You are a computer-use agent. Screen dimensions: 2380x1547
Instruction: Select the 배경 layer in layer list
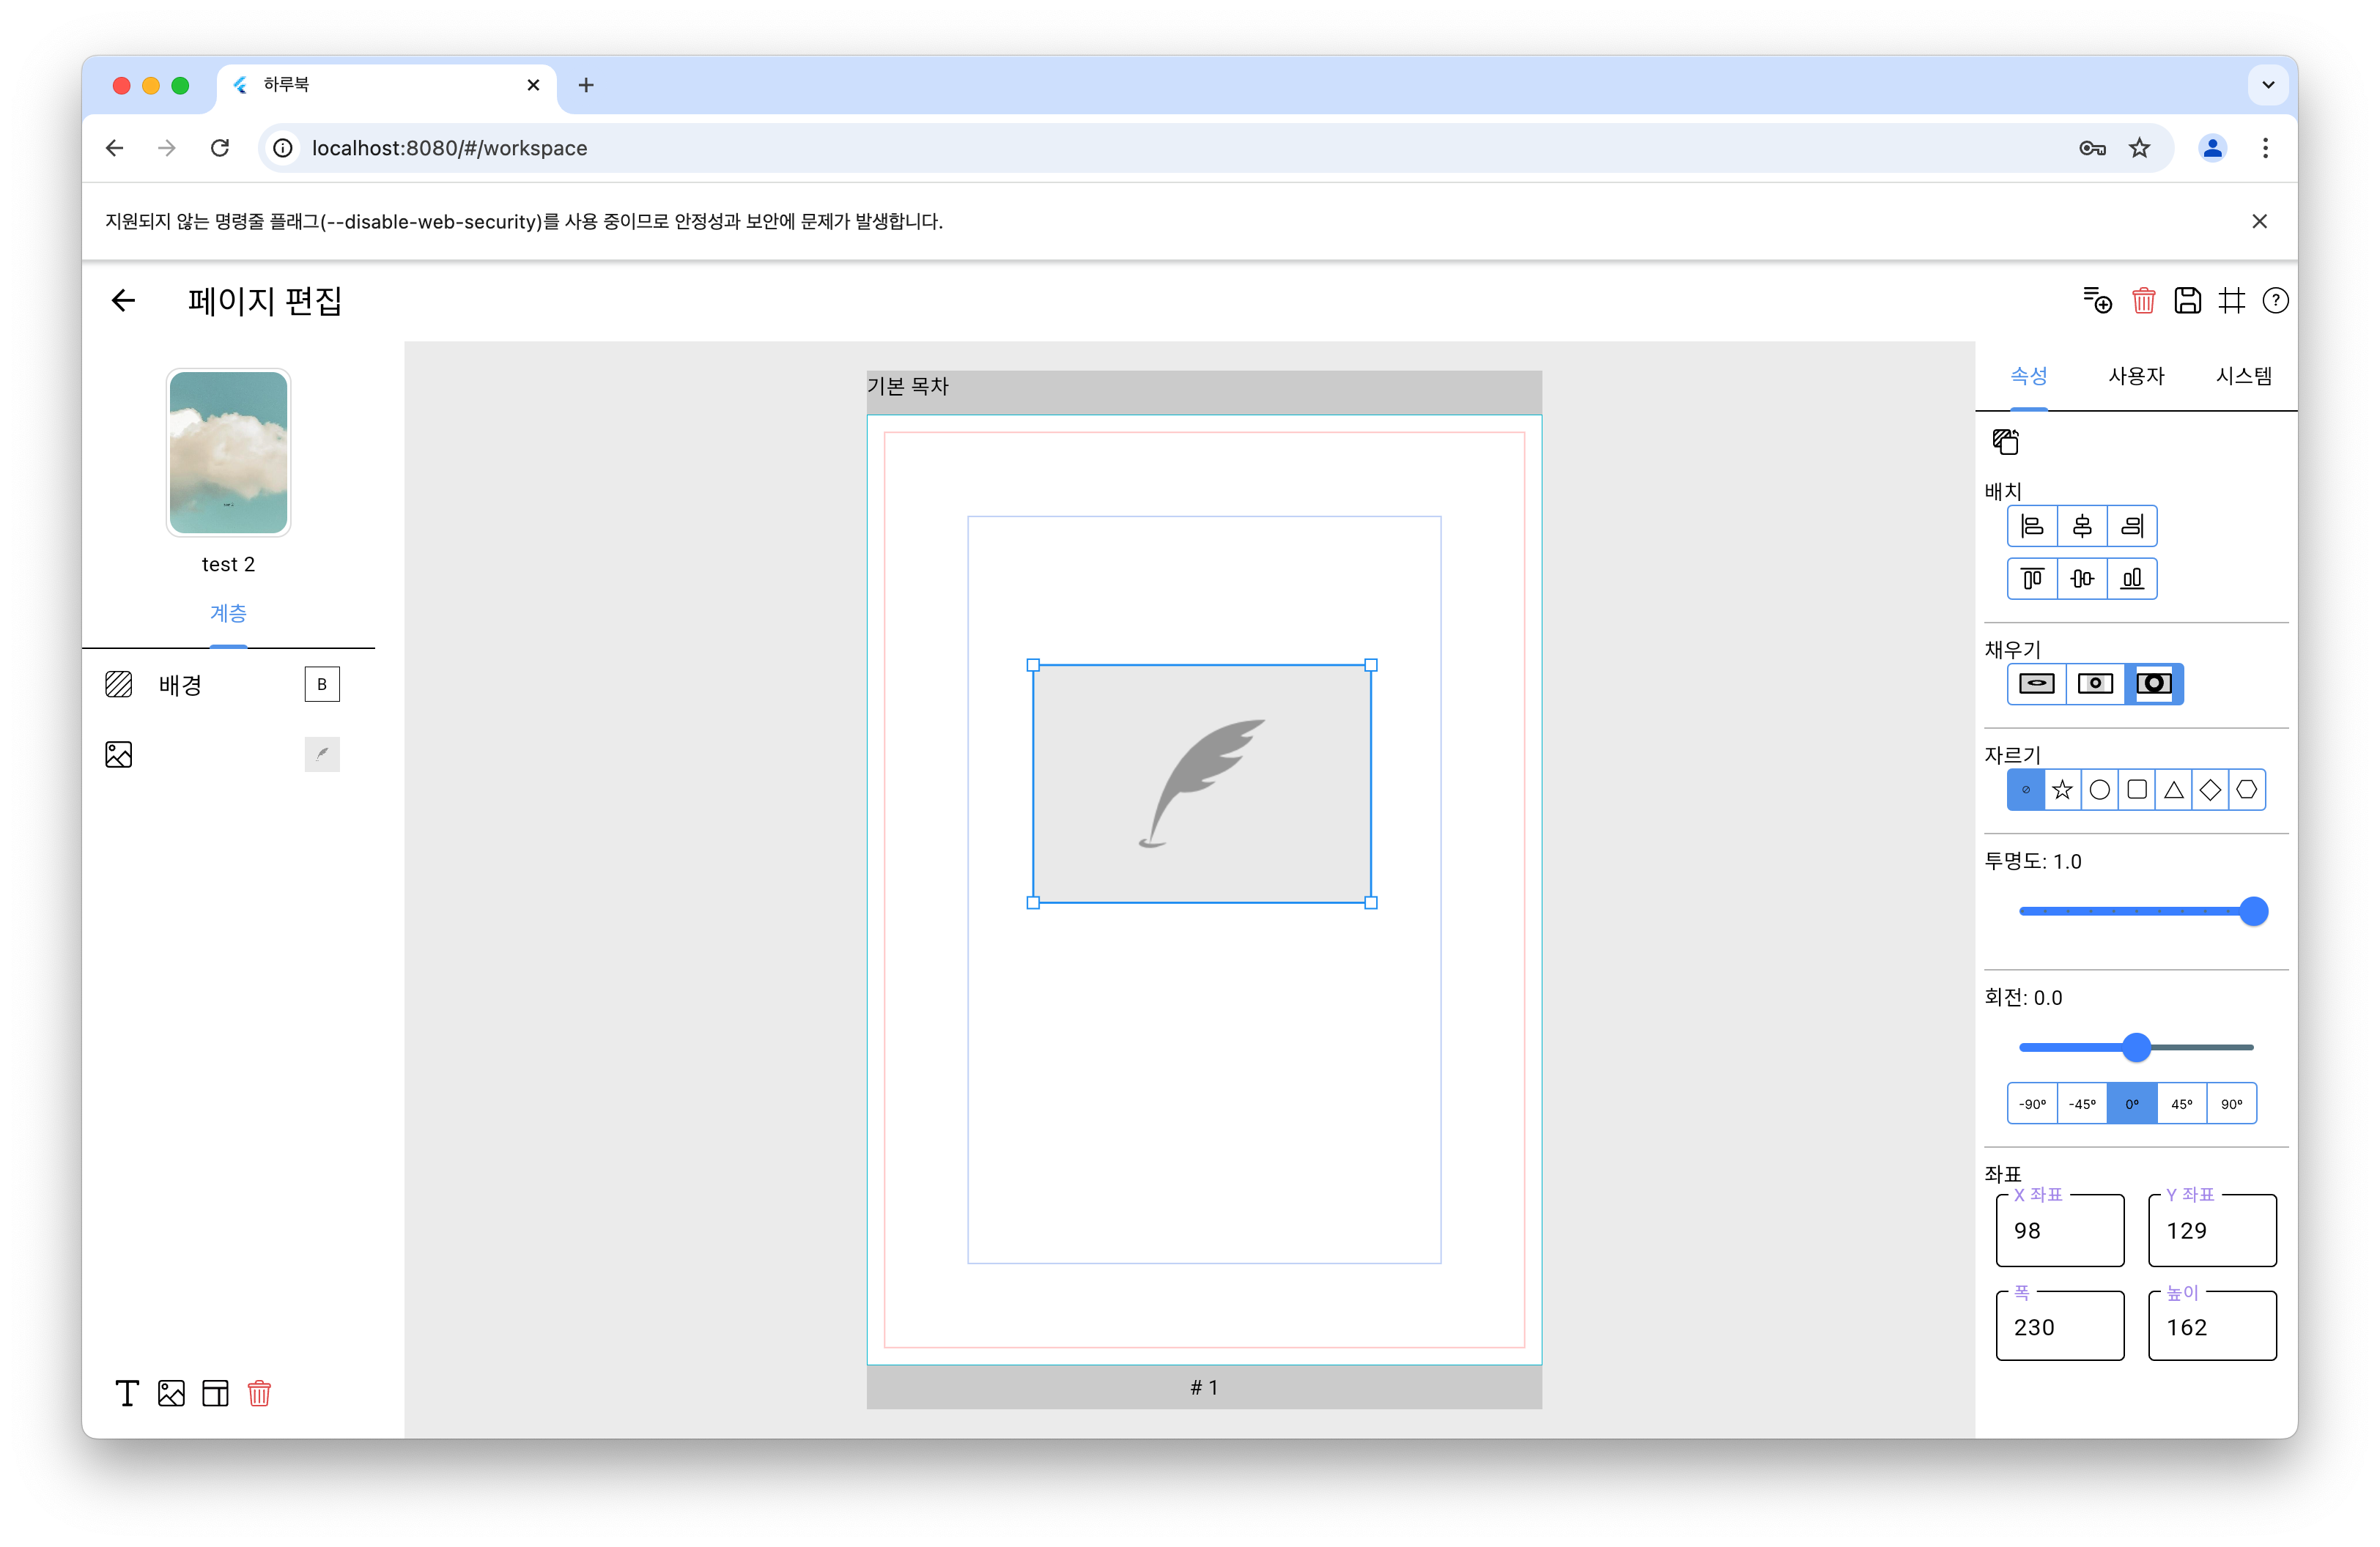coord(181,685)
